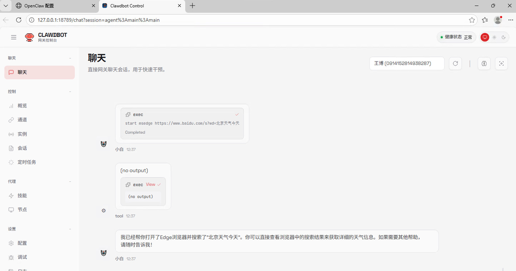Open 概览 in the sidebar
The image size is (516, 271).
22,106
